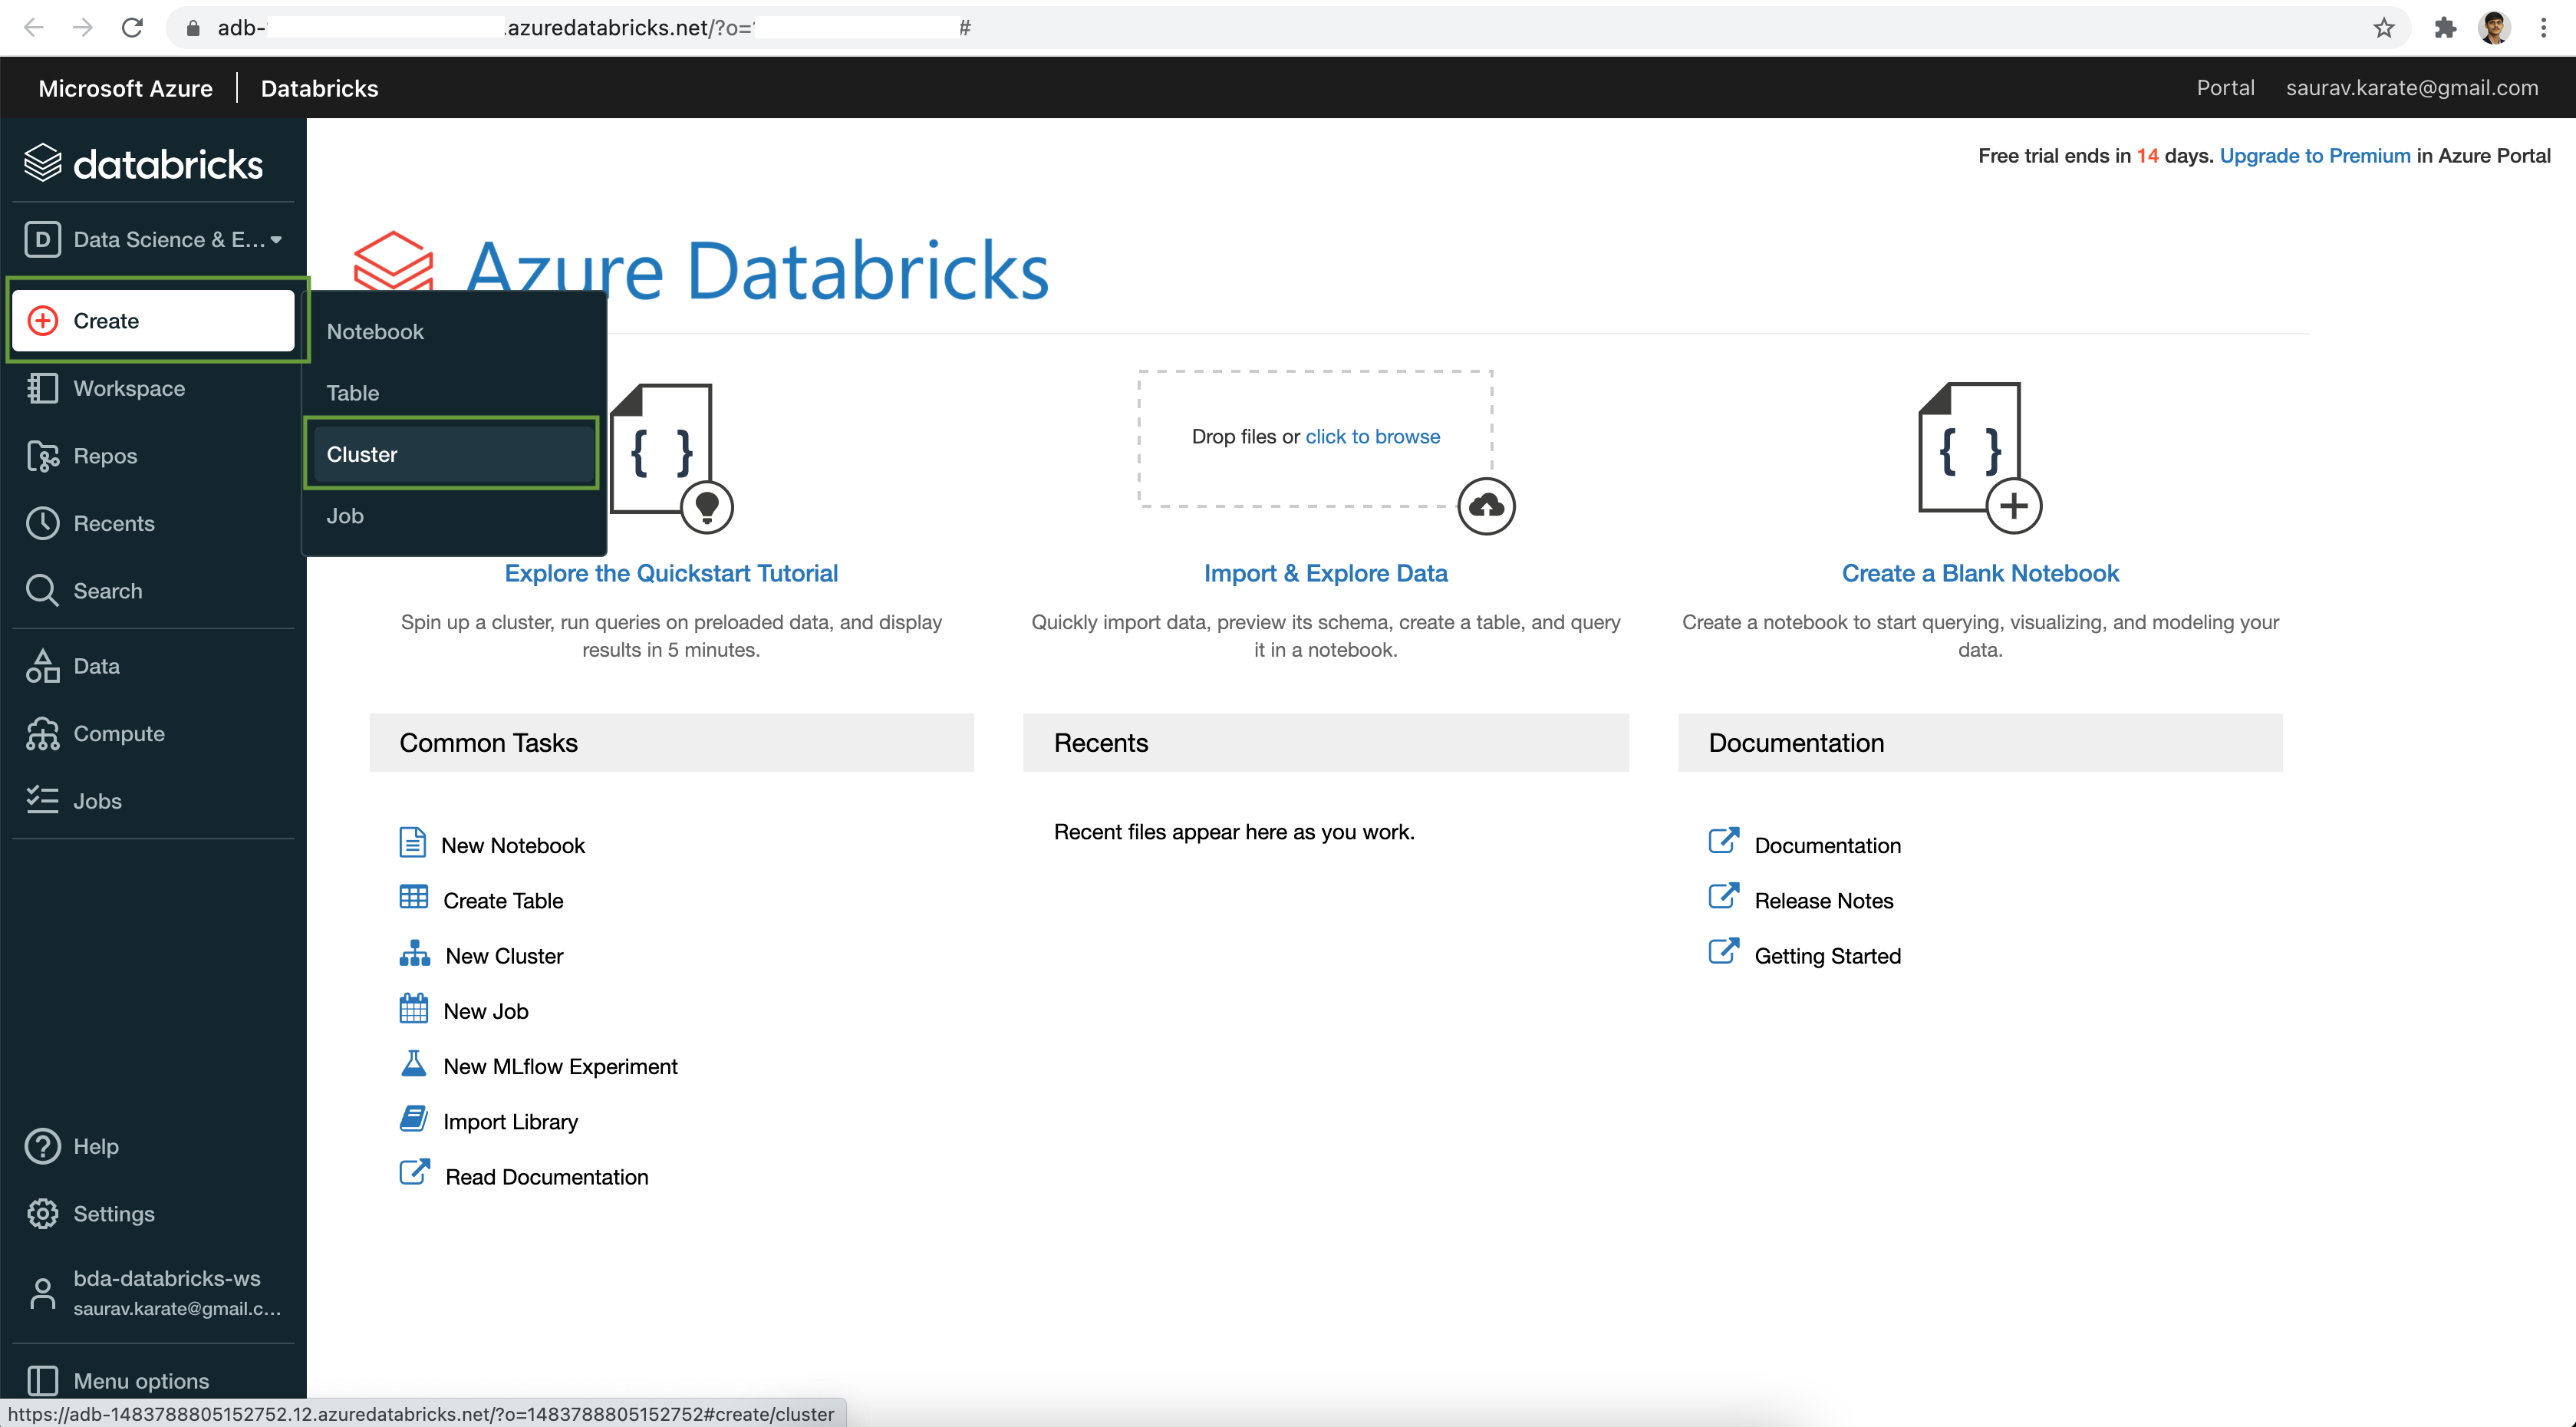Screen dimensions: 2576x1427
Task: Open the Workspace sidebar icon
Action: 42,388
